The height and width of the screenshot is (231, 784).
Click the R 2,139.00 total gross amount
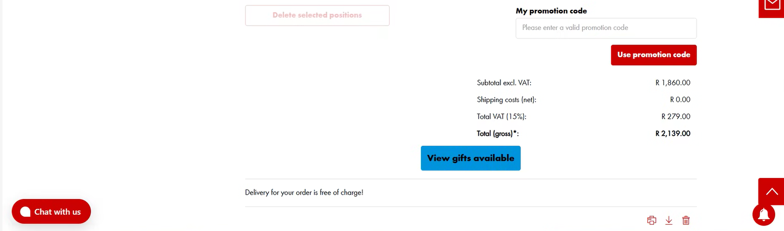click(x=673, y=133)
